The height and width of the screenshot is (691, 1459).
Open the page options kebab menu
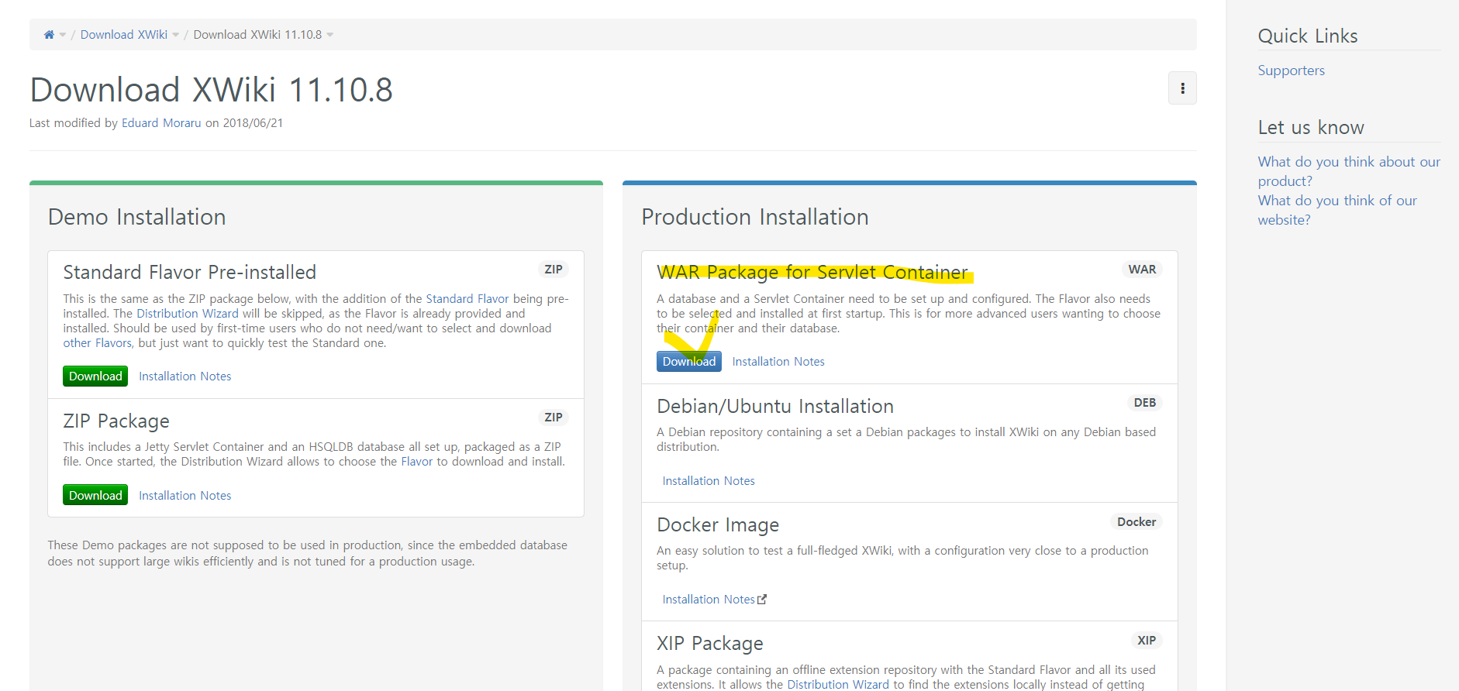(x=1182, y=88)
